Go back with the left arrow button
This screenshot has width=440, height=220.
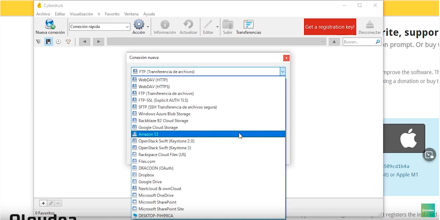click(x=85, y=42)
